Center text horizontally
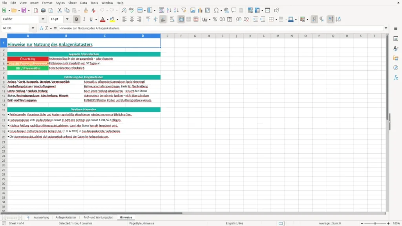The image size is (402, 226). [x=132, y=19]
